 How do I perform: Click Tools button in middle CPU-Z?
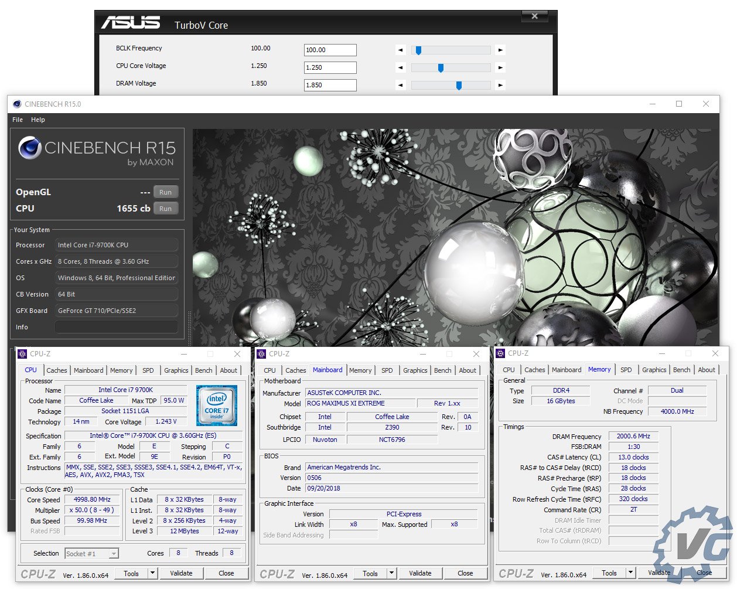[x=370, y=573]
